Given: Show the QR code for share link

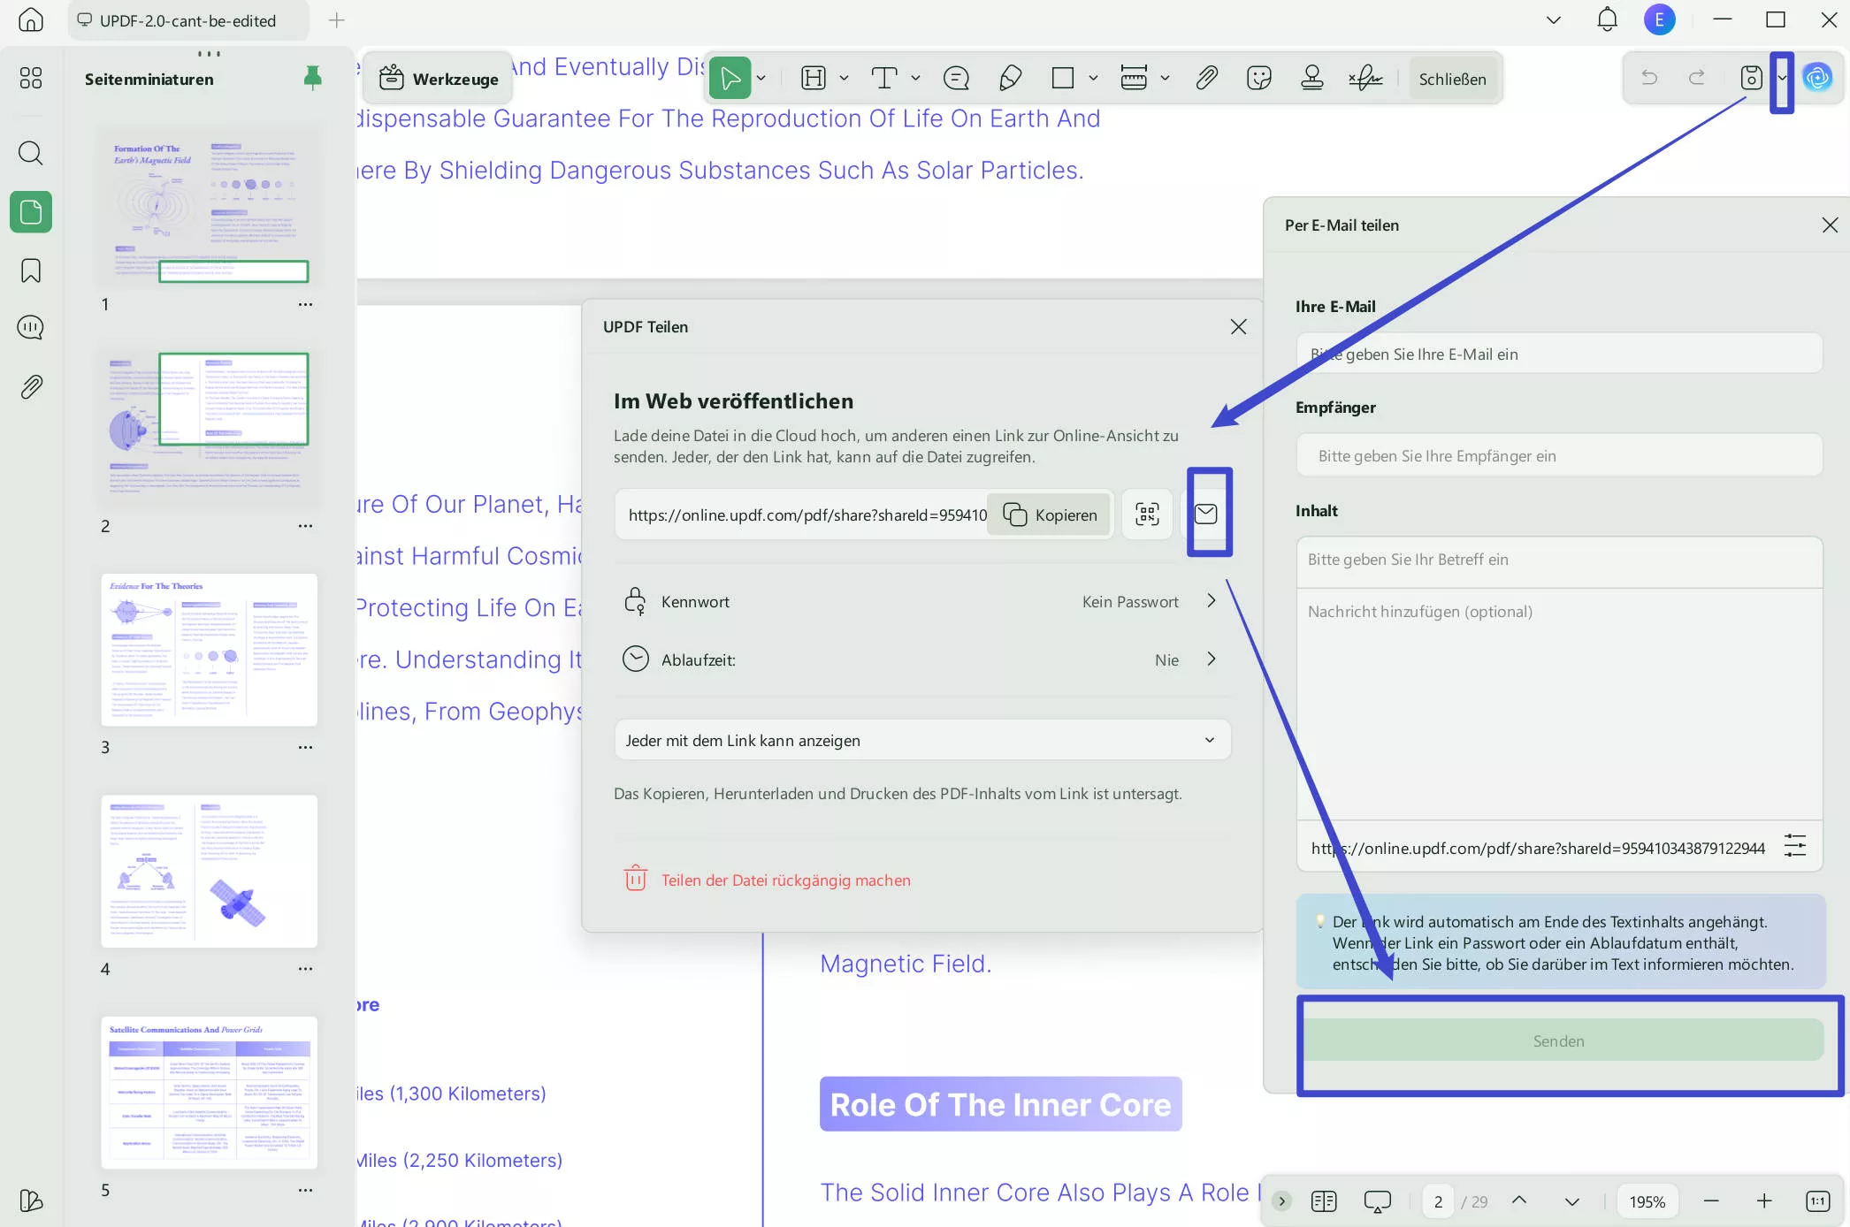Looking at the screenshot, I should [x=1147, y=514].
